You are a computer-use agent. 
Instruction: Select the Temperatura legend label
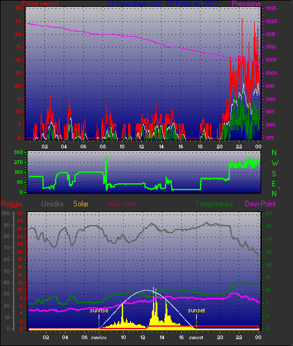click(214, 204)
